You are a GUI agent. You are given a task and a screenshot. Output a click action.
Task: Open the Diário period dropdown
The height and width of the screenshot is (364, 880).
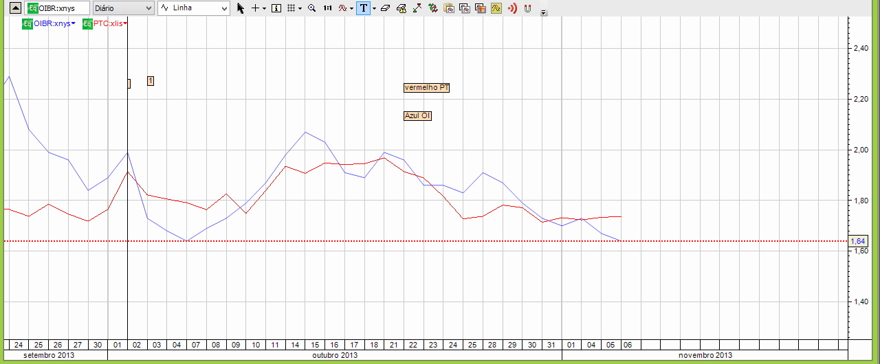(x=124, y=8)
